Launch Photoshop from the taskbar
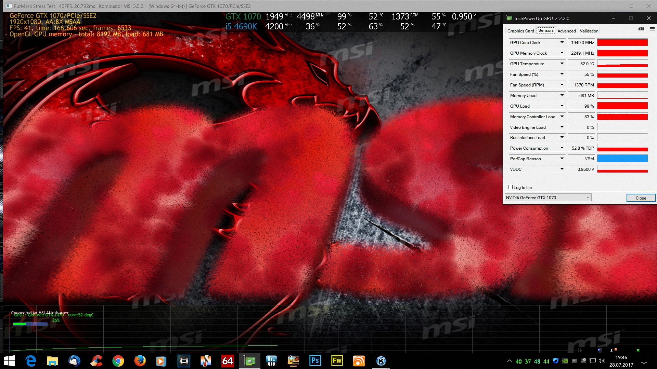657x369 pixels. [315, 361]
